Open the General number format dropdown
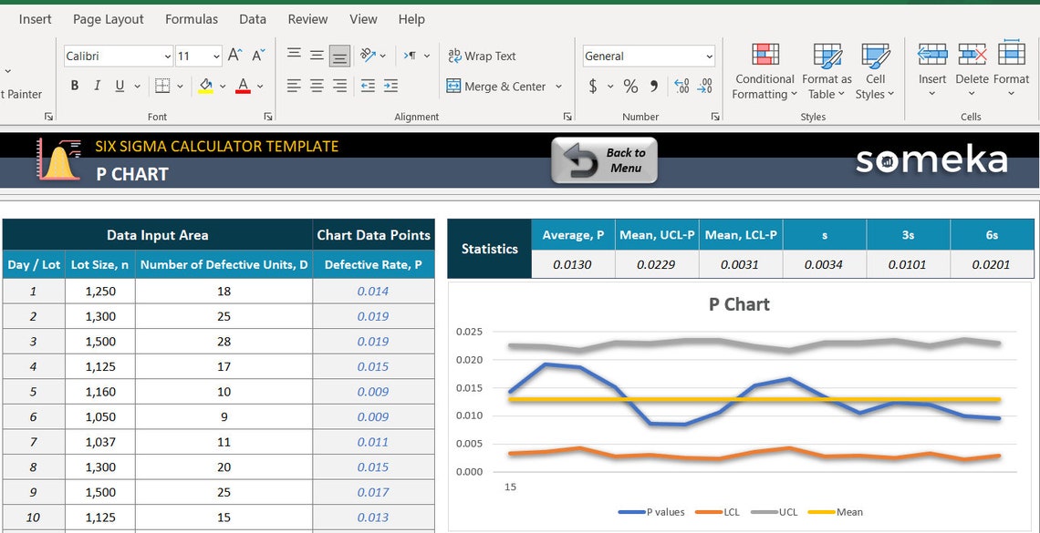1040x533 pixels. [x=648, y=56]
